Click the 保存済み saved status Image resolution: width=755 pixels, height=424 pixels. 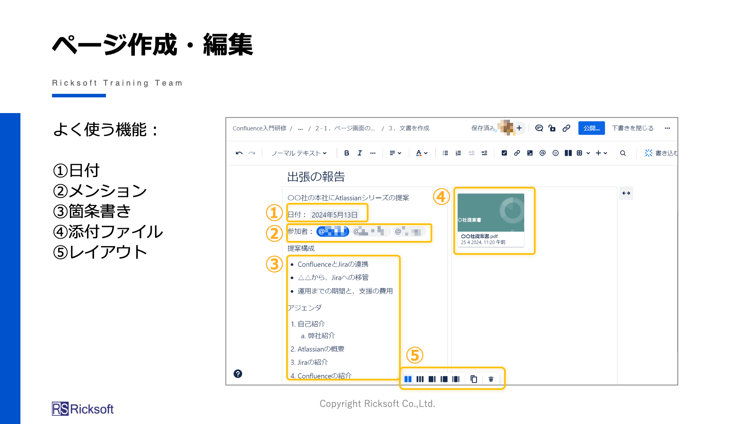(x=483, y=128)
